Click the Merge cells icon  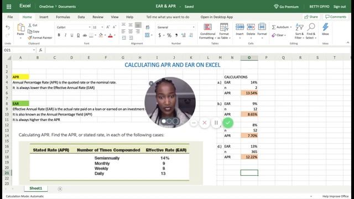148,35
